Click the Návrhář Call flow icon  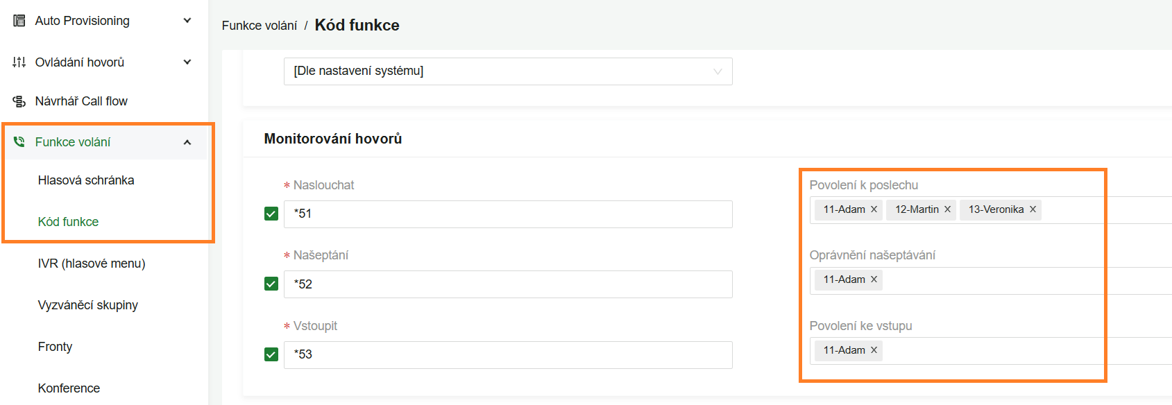pos(19,101)
